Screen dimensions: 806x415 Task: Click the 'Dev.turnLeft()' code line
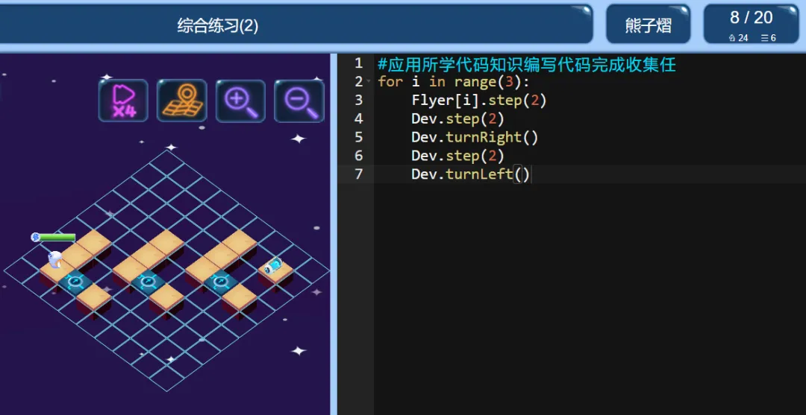click(470, 174)
